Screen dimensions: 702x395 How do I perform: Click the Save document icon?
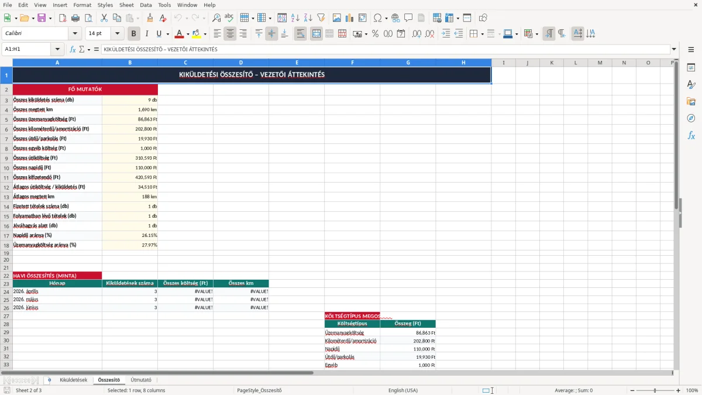point(42,18)
